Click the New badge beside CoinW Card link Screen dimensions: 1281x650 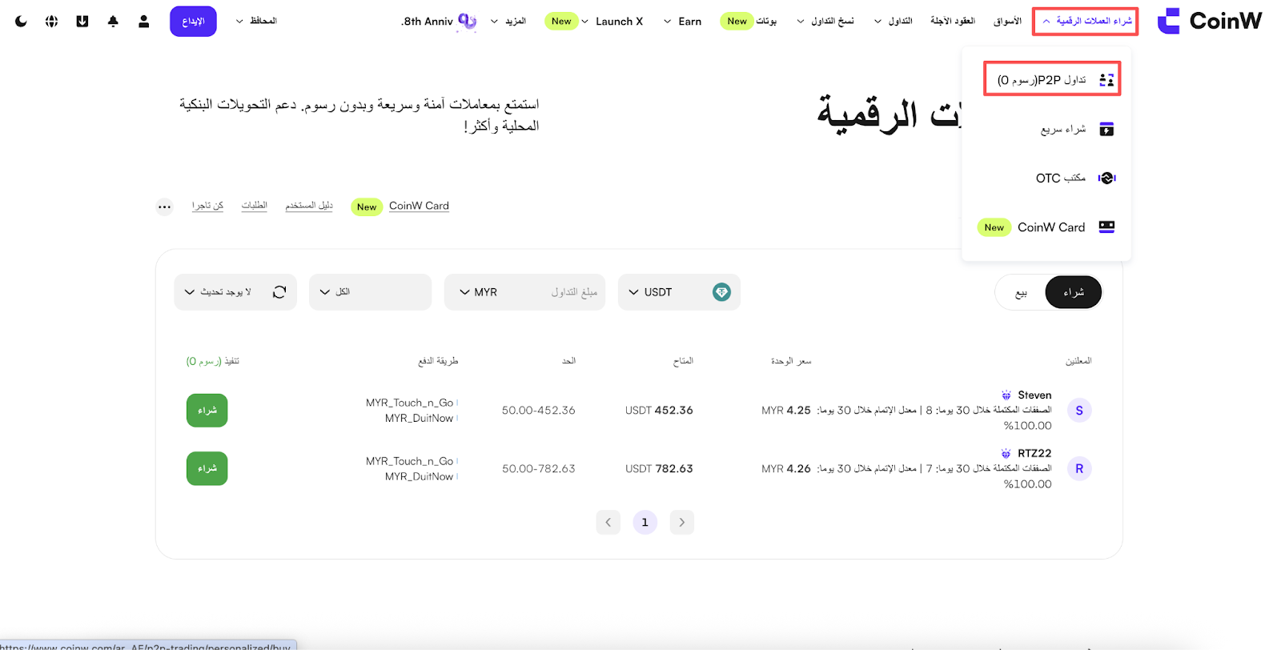(367, 207)
